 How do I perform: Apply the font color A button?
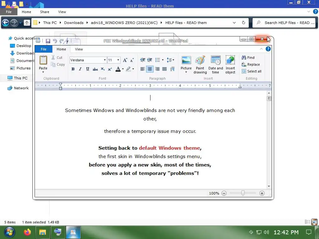118,69
